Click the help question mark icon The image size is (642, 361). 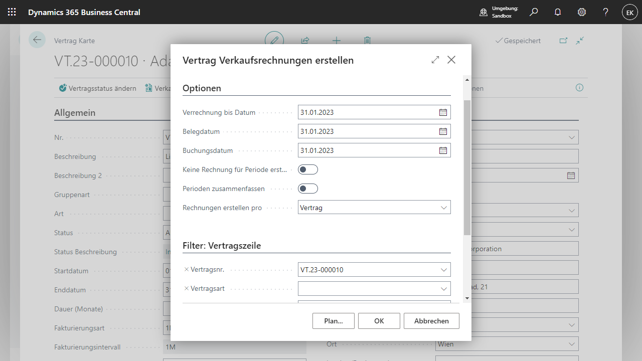tap(606, 12)
